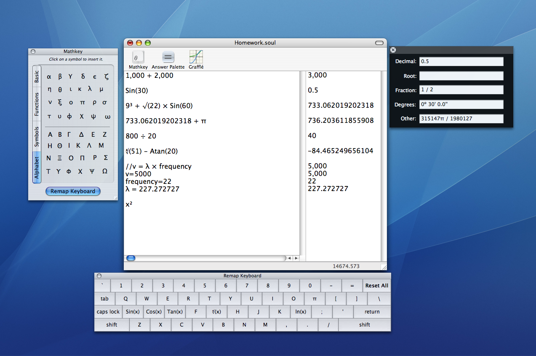This screenshot has width=536, height=356.
Task: Insert lowercase pi π symbol in Mathkey
Action: (x=83, y=102)
